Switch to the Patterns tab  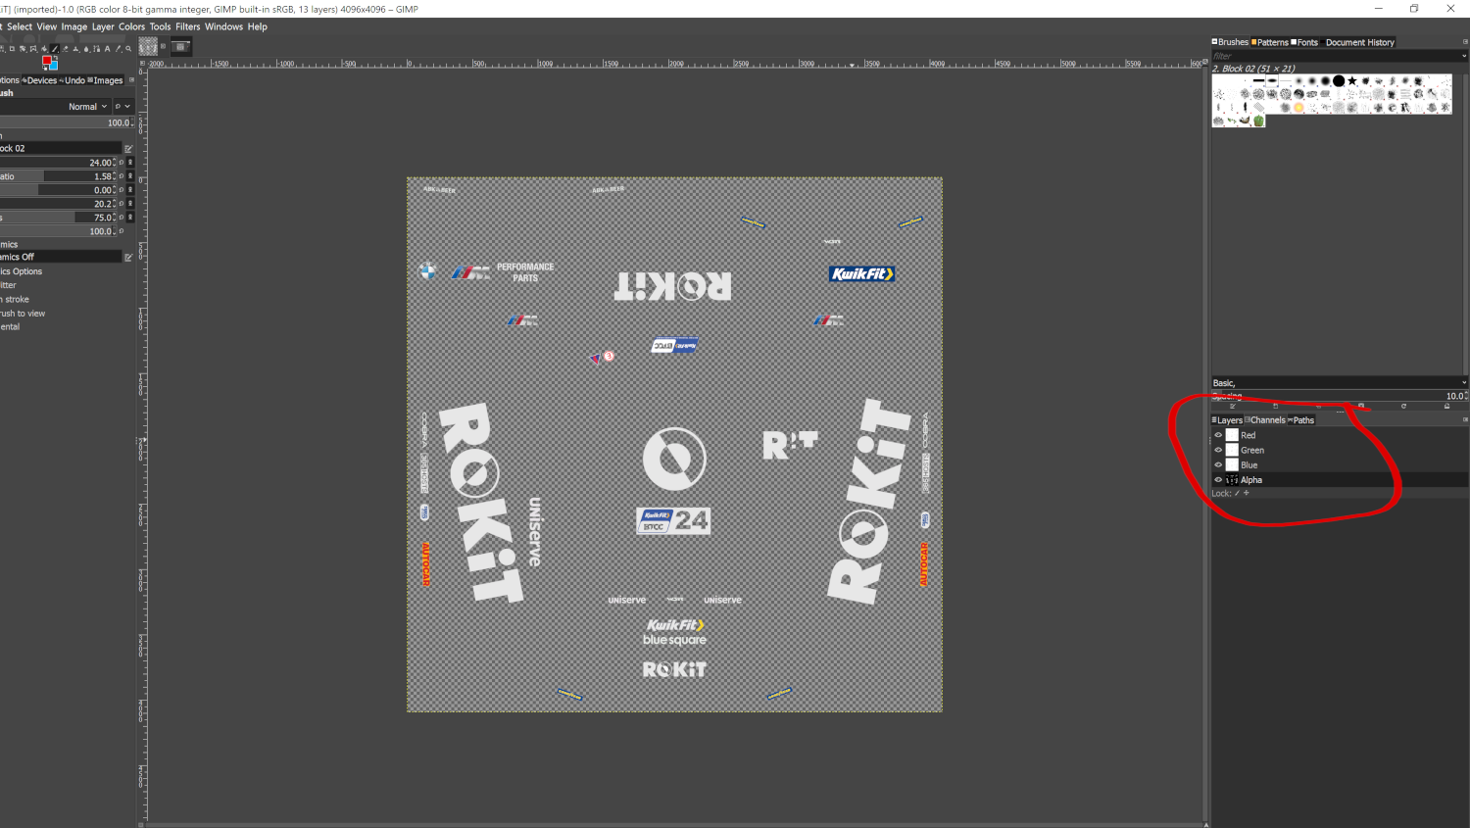[1270, 42]
